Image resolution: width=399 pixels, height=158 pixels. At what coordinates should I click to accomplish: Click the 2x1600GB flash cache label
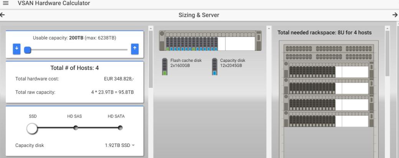coord(180,66)
